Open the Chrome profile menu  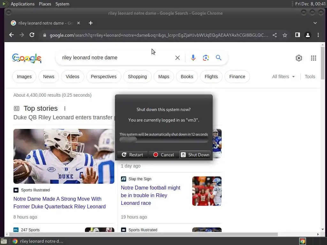[x=308, y=35]
